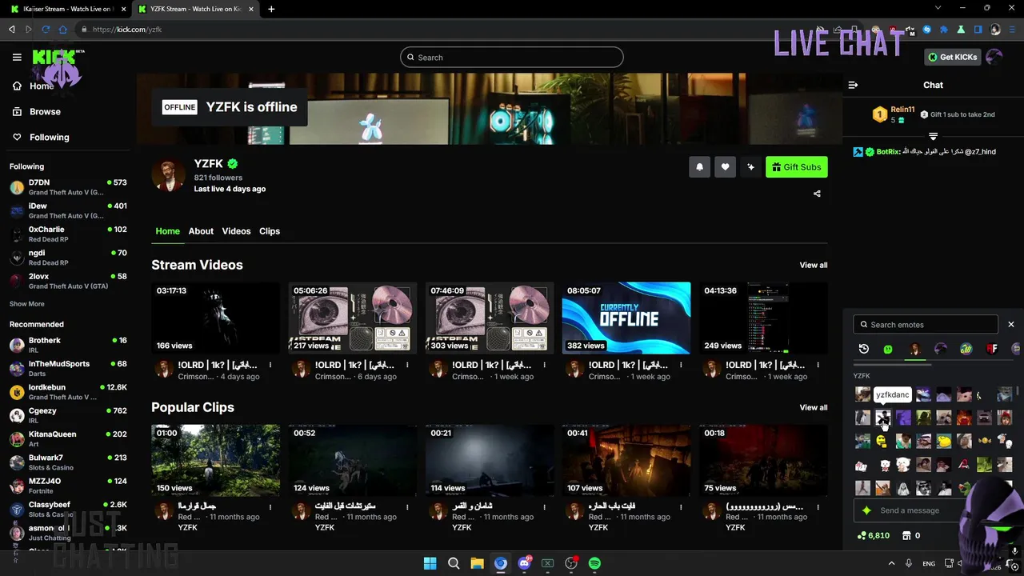This screenshot has height=576, width=1024.
Task: Open the hamburger sidebar menu
Action: [17, 58]
